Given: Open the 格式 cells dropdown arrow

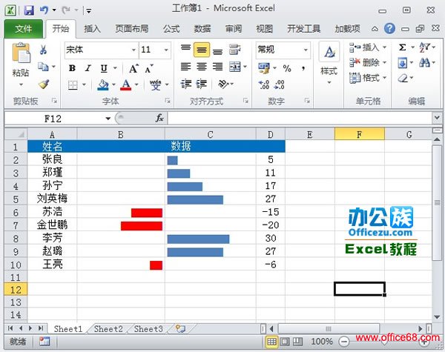Looking at the screenshot, I should point(384,77).
